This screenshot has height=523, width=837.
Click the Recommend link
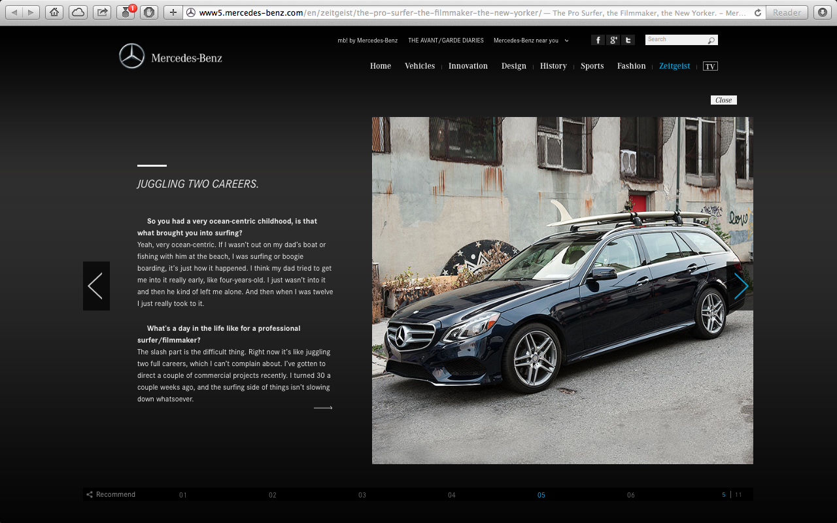(x=116, y=495)
